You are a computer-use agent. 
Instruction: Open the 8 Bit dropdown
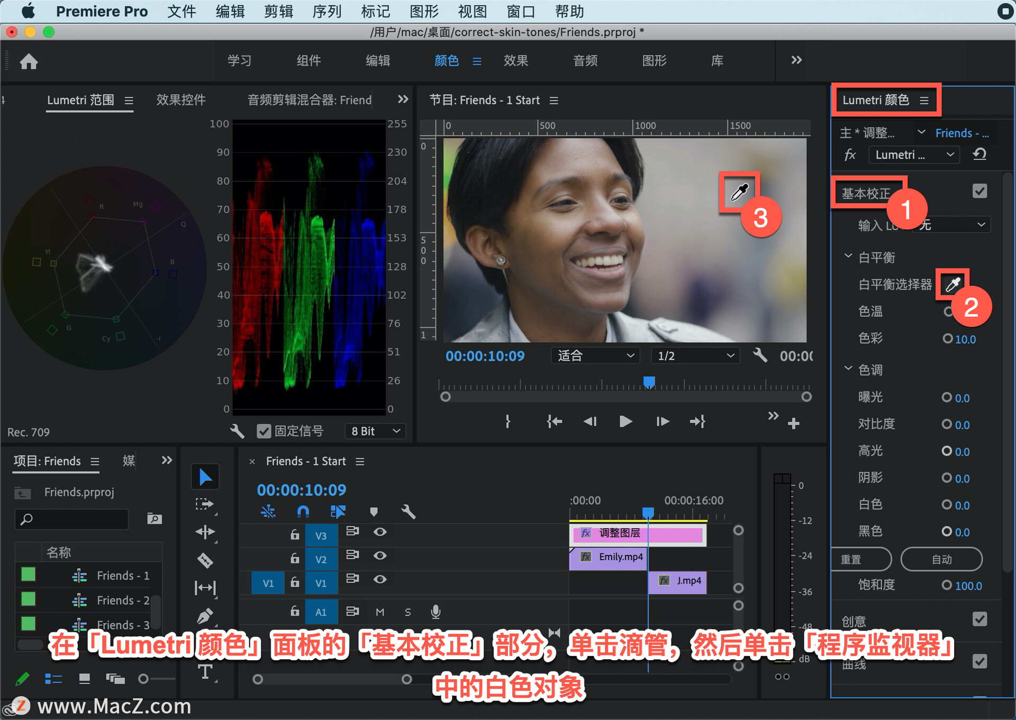375,431
